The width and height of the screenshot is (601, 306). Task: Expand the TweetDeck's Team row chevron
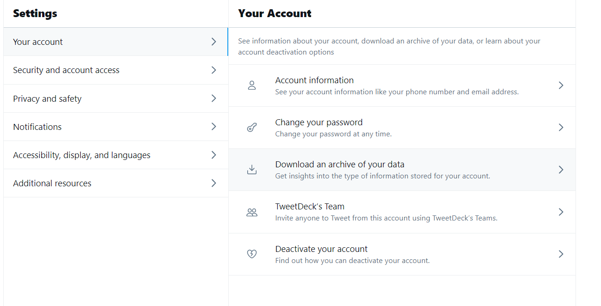[x=561, y=212]
